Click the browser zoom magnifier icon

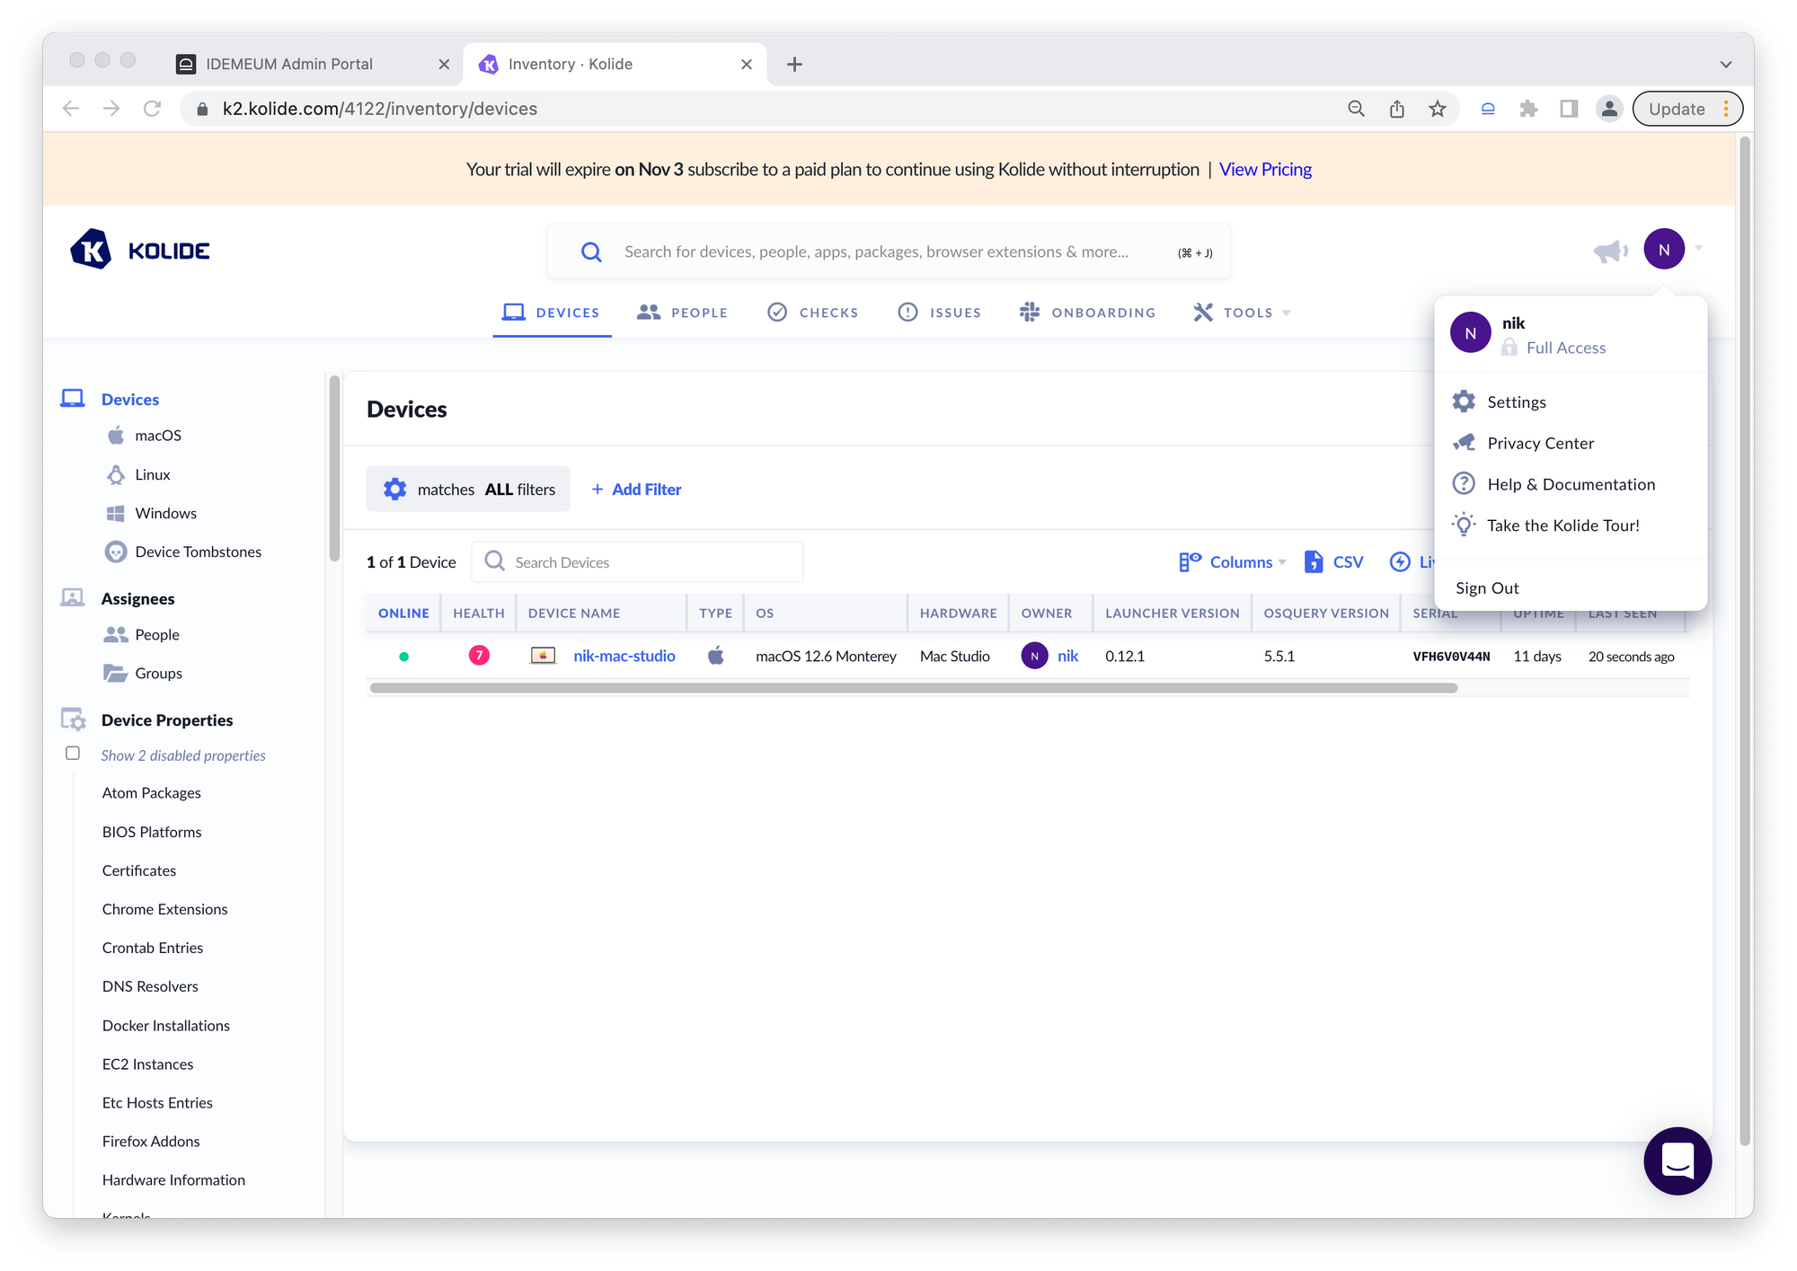[1356, 109]
